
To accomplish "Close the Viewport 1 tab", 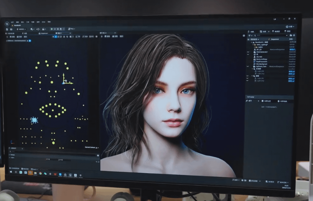I will point(70,33).
